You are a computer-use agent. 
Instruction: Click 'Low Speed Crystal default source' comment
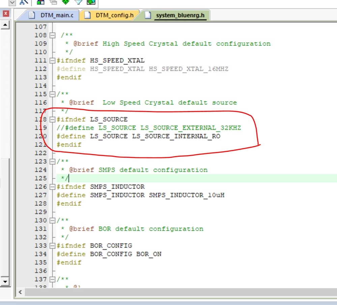[170, 103]
